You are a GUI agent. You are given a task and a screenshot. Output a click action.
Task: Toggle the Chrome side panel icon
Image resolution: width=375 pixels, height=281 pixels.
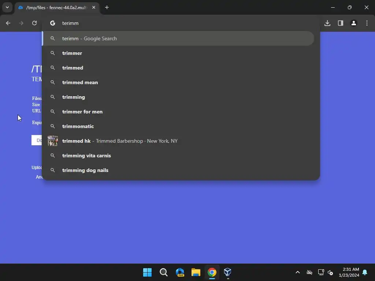click(341, 23)
